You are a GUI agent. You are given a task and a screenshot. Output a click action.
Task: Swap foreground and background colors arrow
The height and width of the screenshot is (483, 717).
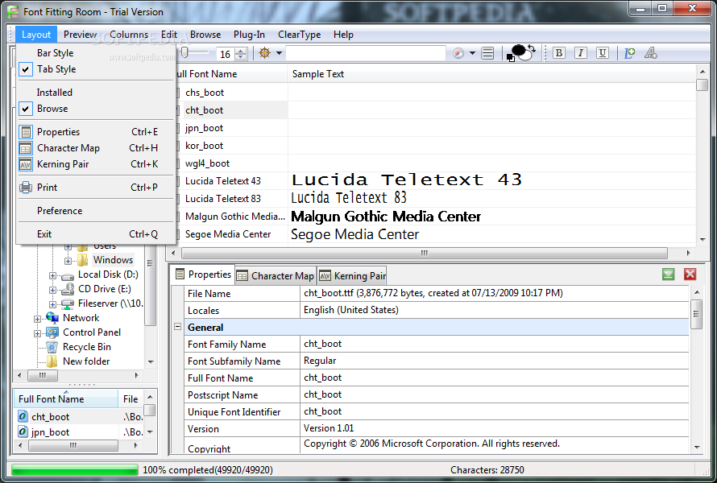point(532,48)
